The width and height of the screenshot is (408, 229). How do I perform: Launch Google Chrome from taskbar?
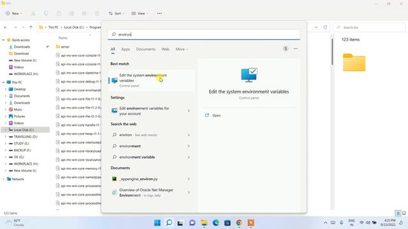(x=239, y=223)
